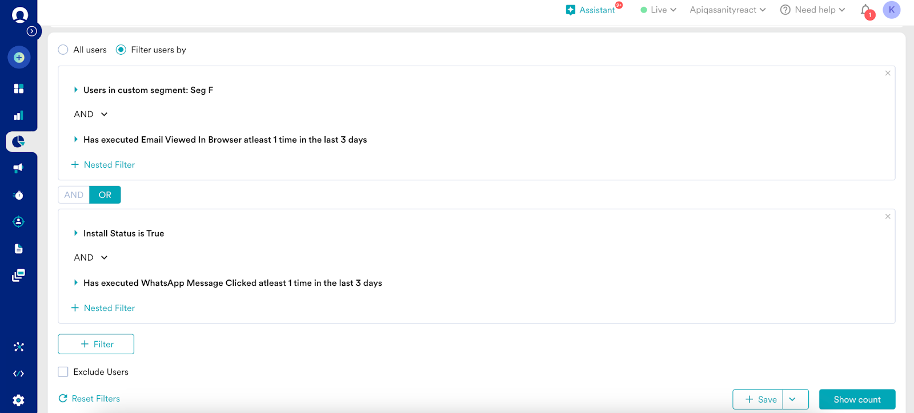Expand the Install Status is True filter
Screen dimensions: 914x413
point(75,233)
